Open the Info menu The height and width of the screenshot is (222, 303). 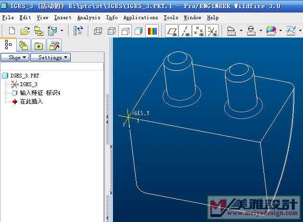(x=112, y=18)
